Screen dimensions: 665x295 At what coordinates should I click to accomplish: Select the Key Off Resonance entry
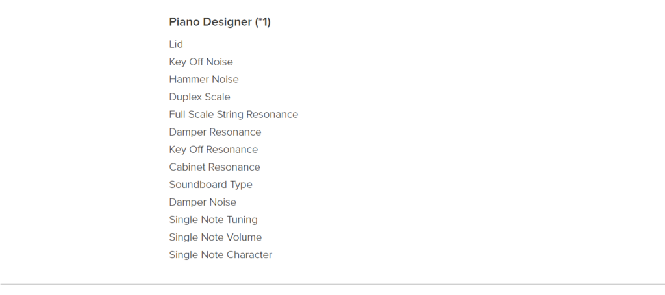click(x=213, y=150)
